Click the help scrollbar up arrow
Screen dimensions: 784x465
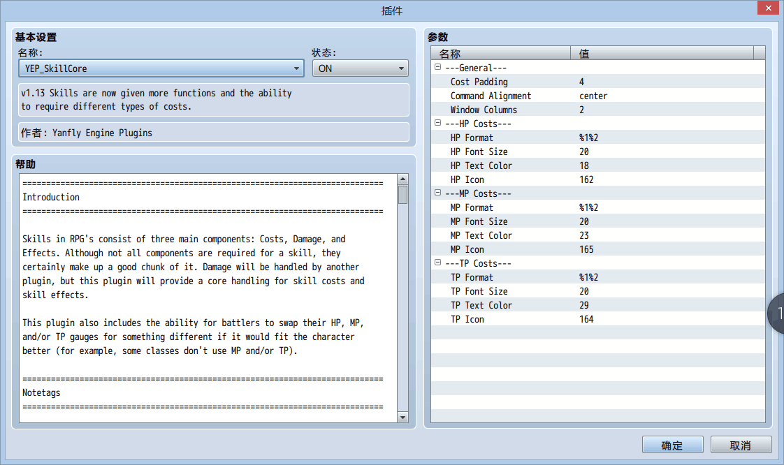click(402, 179)
